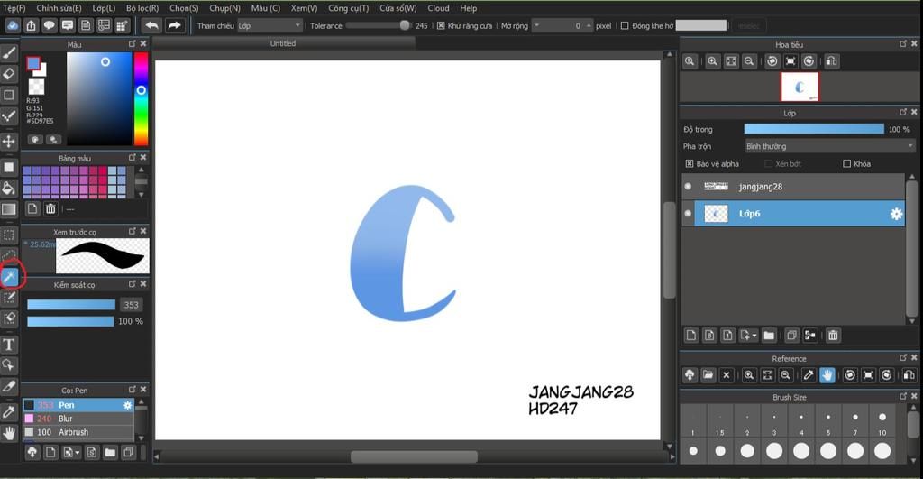Viewport: 923px width, 479px height.
Task: Open the Cửa sổ(W) menu
Action: pos(398,8)
